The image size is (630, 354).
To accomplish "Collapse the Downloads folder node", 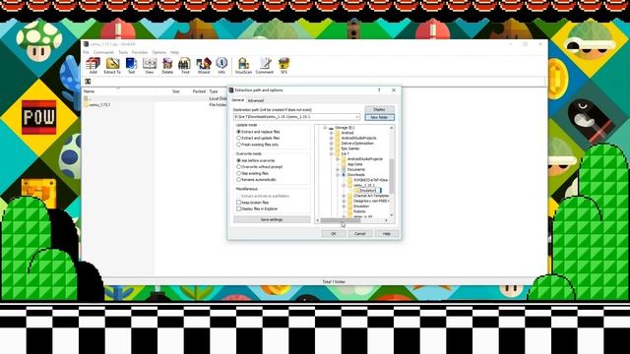I will [x=338, y=175].
